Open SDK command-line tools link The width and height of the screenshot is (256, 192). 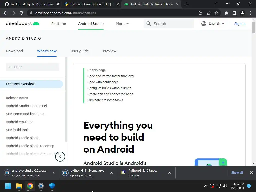(25, 114)
